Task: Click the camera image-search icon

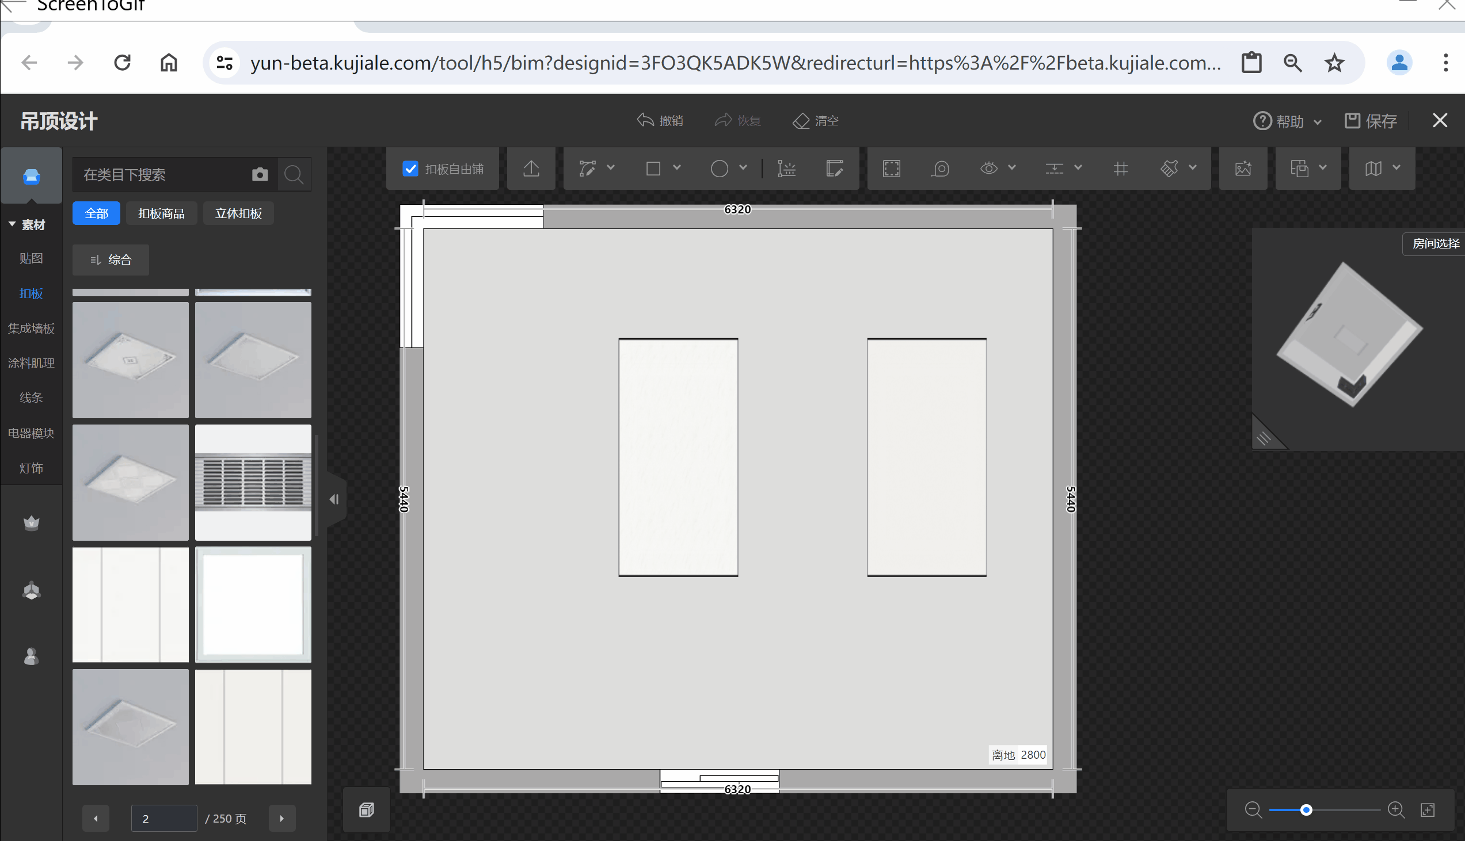Action: (x=260, y=174)
